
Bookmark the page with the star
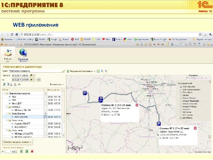[x=200, y=35]
